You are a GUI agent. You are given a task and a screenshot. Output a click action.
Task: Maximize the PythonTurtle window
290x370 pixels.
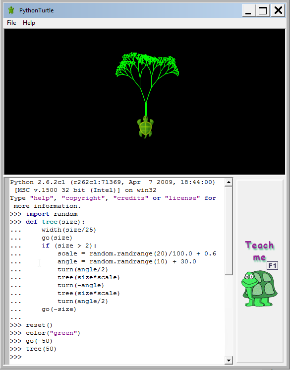pos(263,10)
